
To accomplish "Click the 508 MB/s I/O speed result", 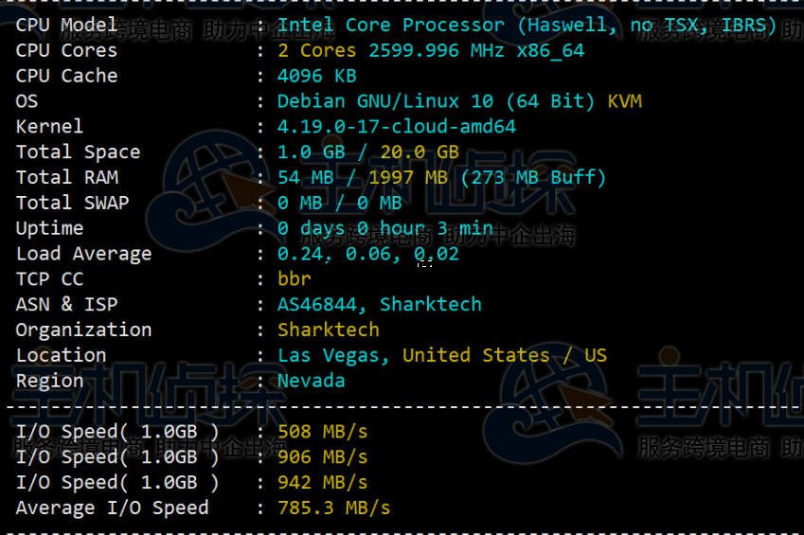I will [322, 432].
